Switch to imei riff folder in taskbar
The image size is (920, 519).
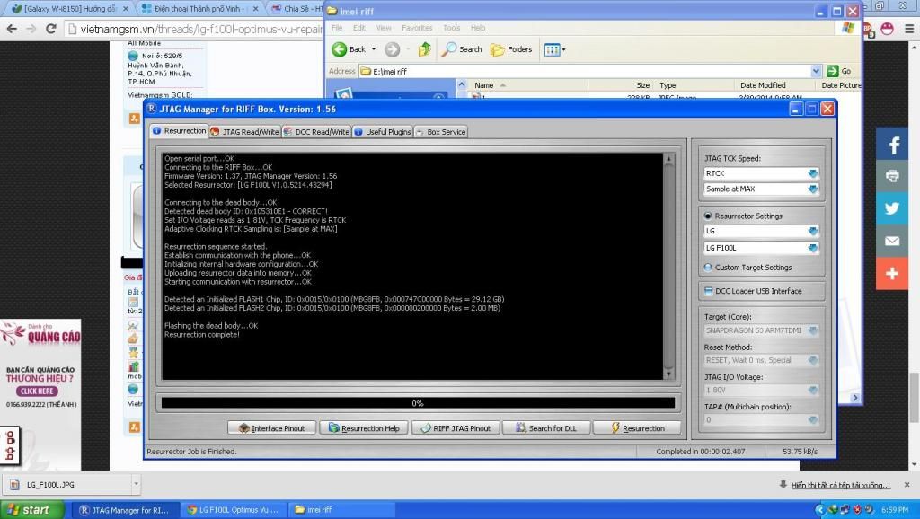pyautogui.click(x=342, y=510)
